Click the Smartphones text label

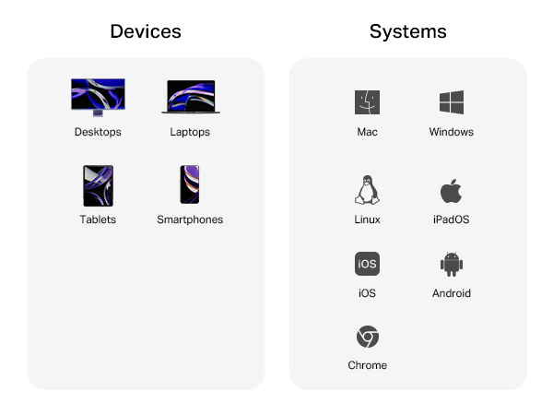pyautogui.click(x=190, y=219)
